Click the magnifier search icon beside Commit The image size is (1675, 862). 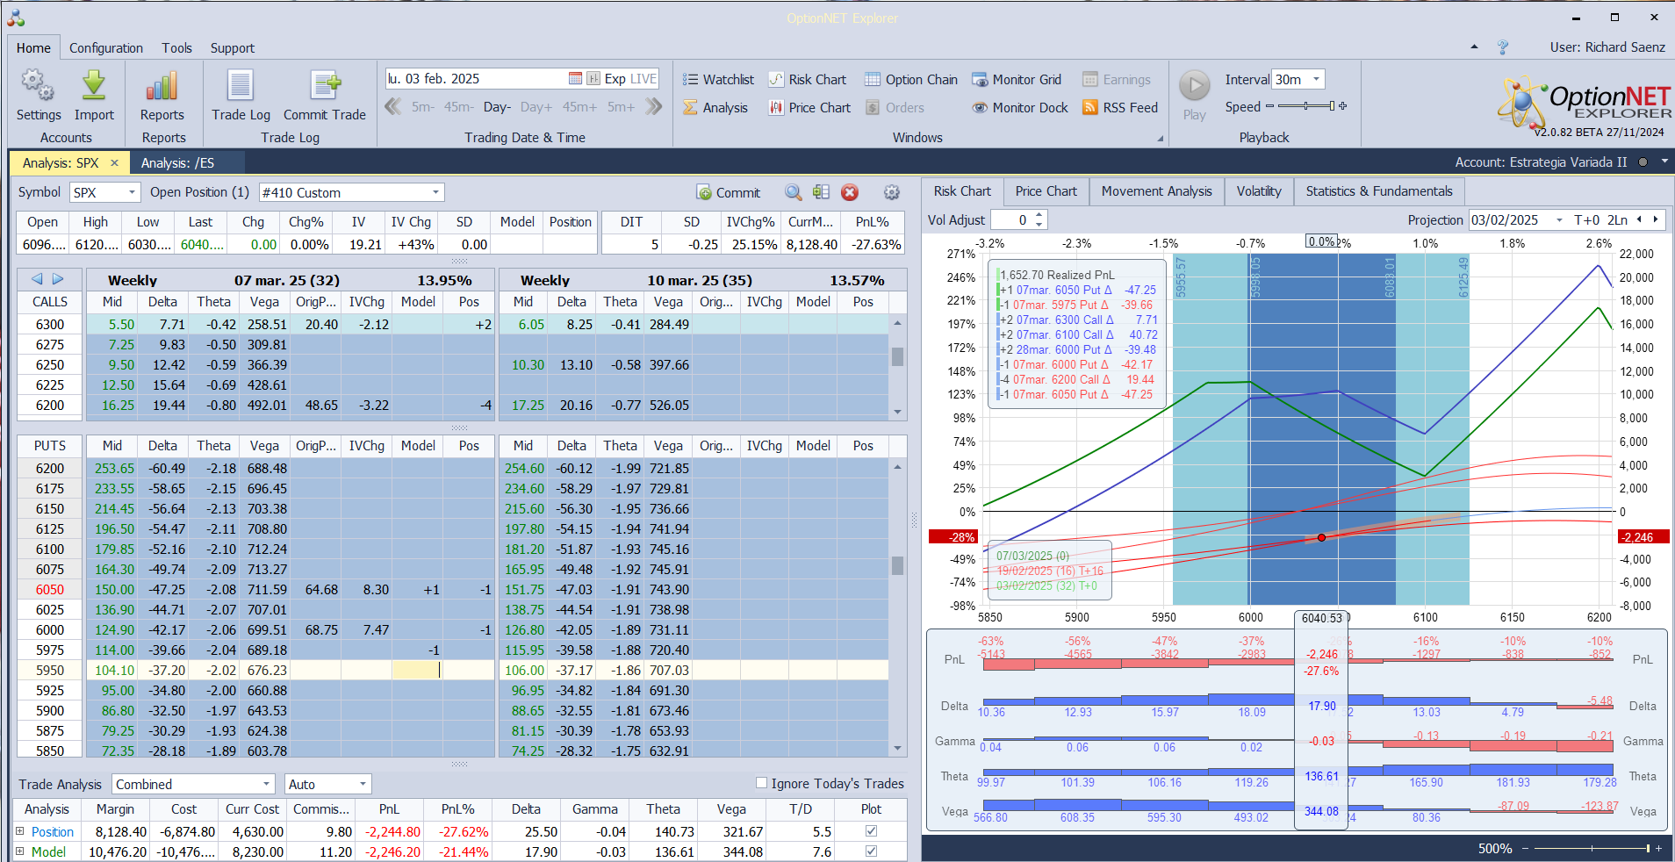794,192
